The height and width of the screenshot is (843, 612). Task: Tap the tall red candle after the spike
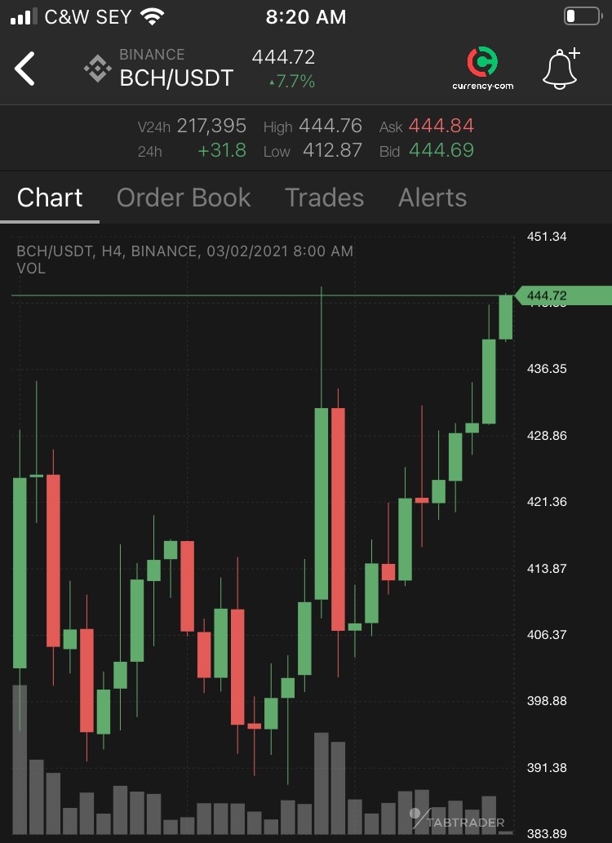339,519
